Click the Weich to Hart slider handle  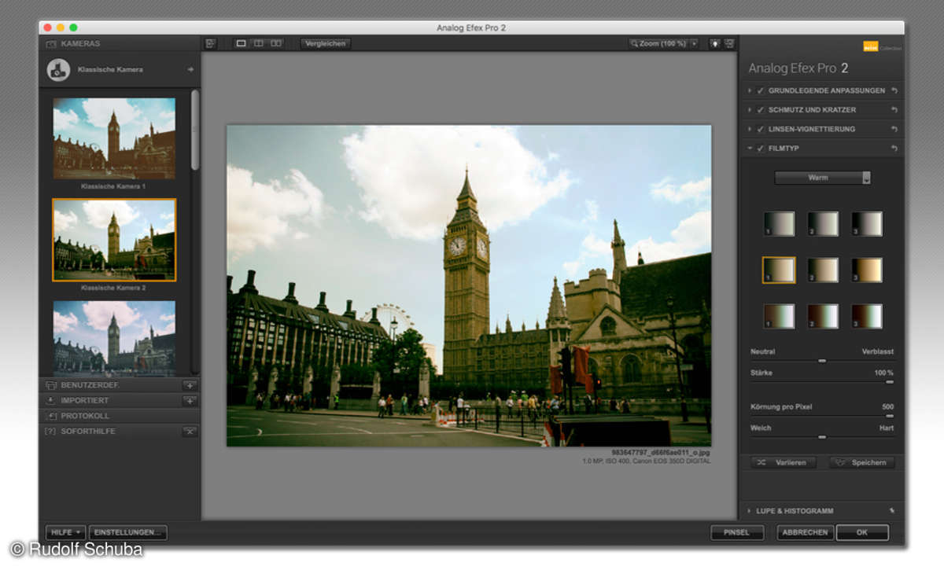(822, 437)
